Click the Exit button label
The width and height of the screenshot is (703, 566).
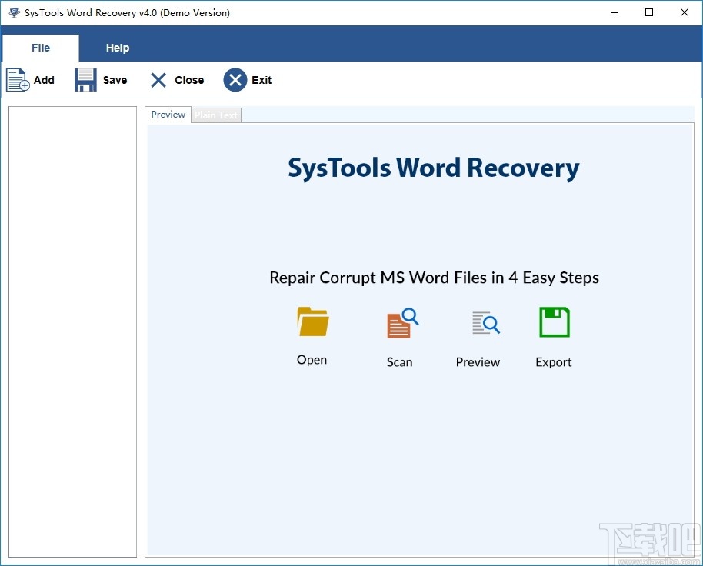point(262,79)
